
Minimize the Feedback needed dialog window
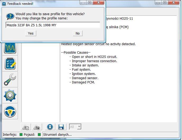84,3
